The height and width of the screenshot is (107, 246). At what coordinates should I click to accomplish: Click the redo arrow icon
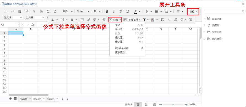click(13, 11)
